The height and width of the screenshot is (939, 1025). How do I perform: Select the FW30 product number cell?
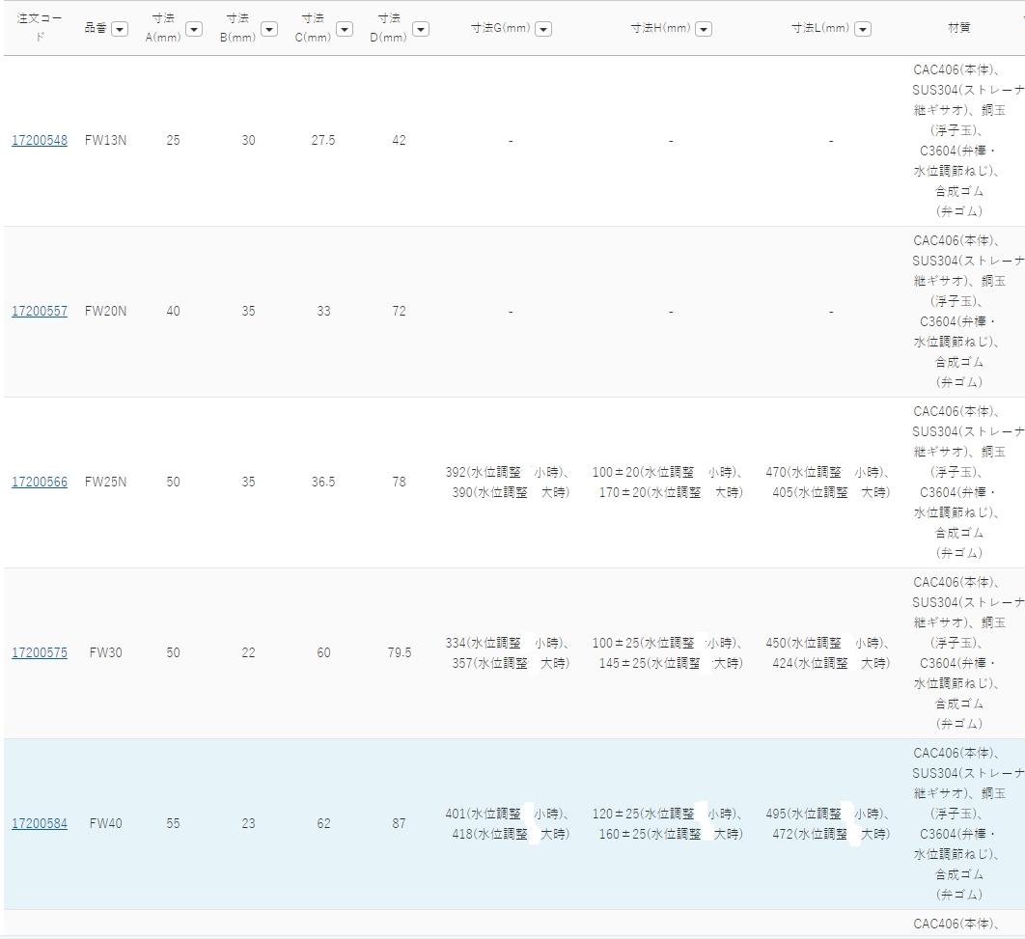click(x=105, y=653)
